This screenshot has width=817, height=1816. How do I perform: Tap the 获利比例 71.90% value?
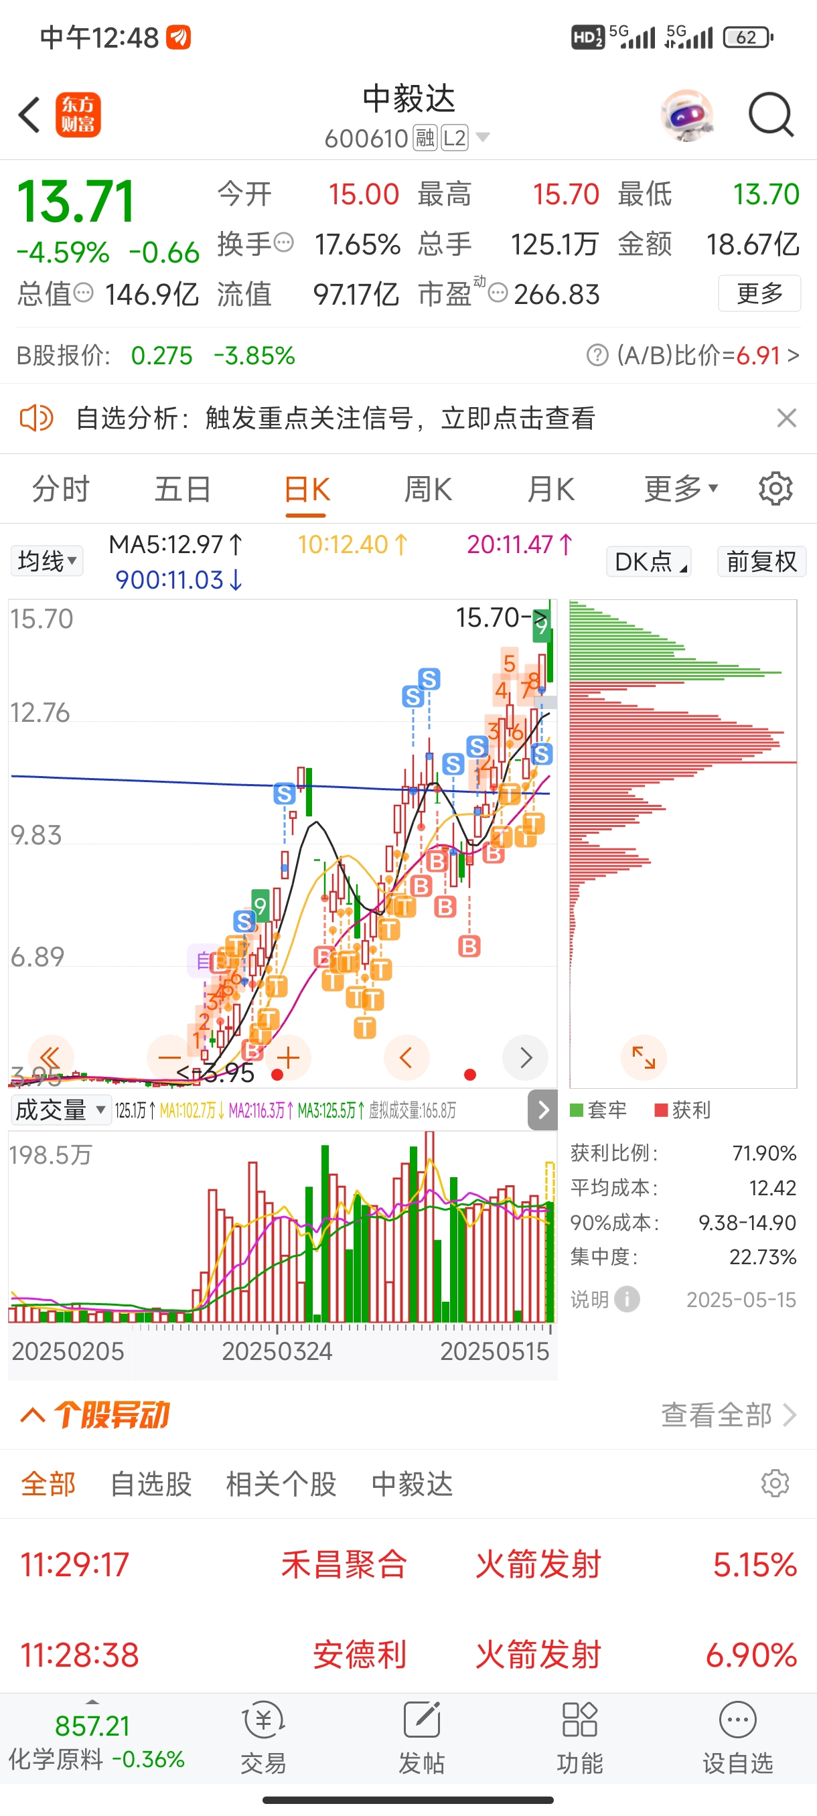764,1152
